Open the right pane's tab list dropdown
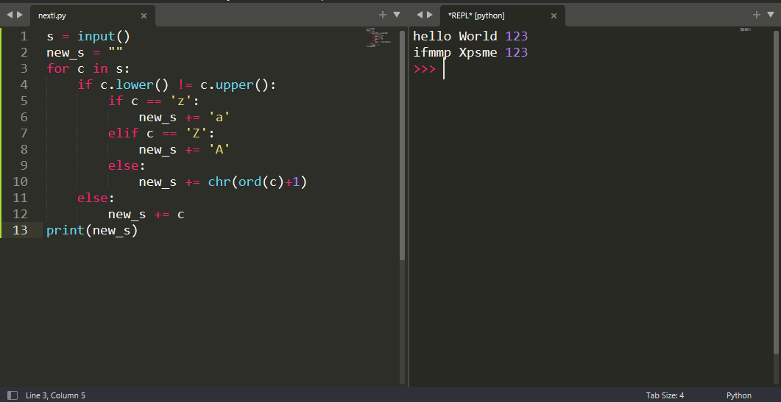781x402 pixels. (x=771, y=15)
